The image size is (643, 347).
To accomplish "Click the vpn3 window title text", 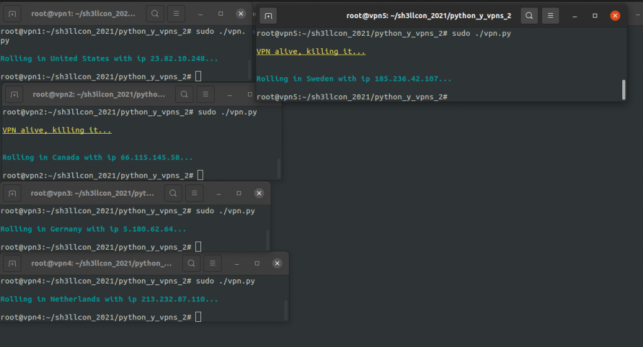I will 92,193.
